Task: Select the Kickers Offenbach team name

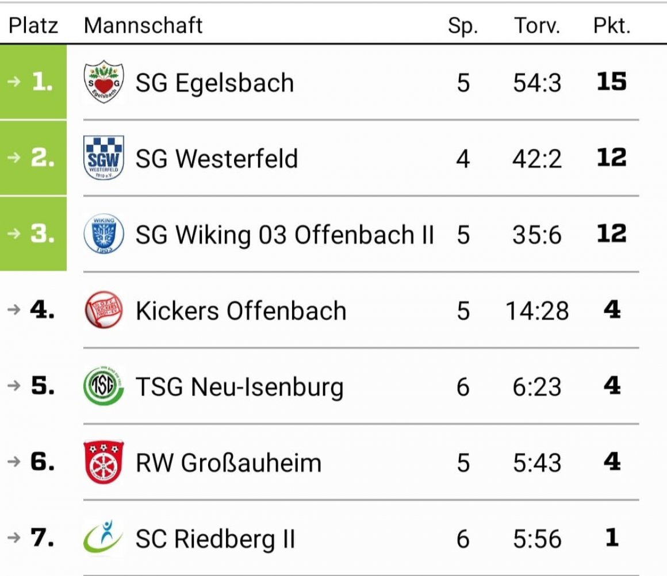Action: 241,310
